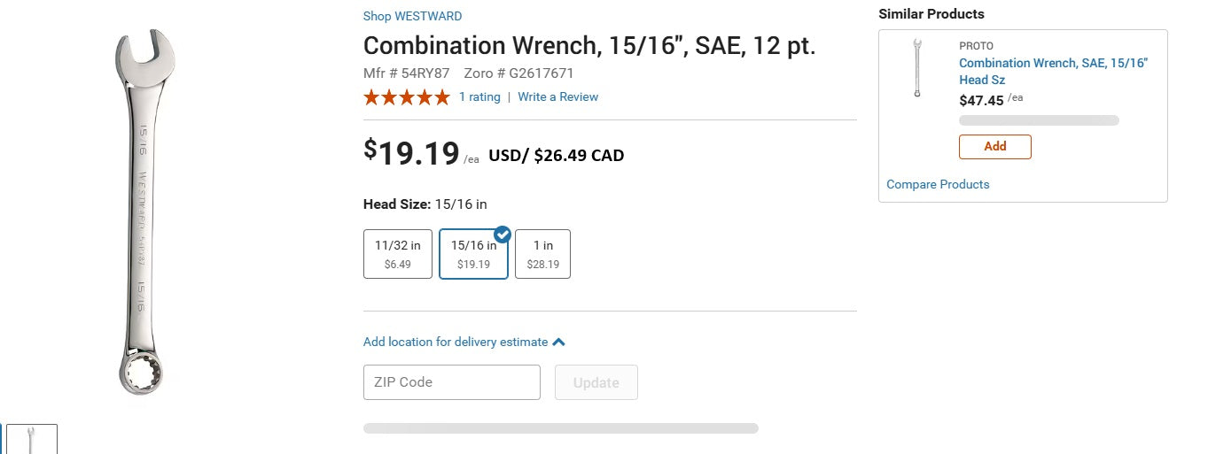Click the PROTO wrench thumbnail in Similar Products

pos(917,68)
